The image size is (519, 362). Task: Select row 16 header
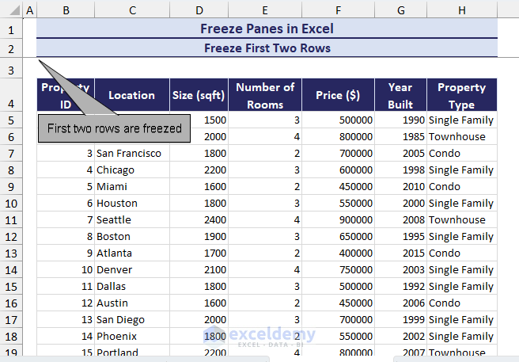(11, 303)
